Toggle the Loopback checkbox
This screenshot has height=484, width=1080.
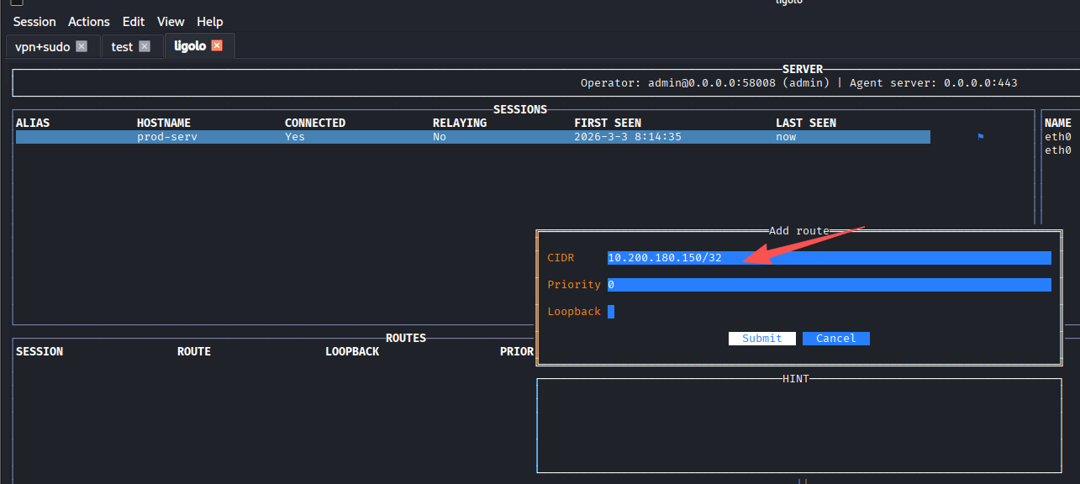611,312
